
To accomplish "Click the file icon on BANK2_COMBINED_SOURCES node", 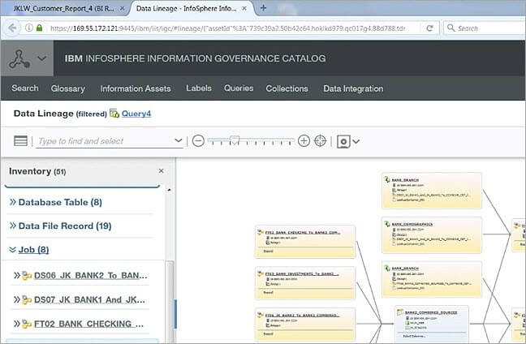I will [x=400, y=312].
